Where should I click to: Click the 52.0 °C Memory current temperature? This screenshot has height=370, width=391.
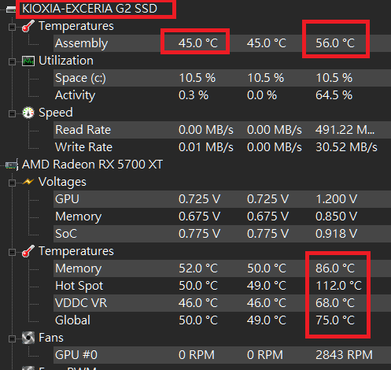click(198, 268)
